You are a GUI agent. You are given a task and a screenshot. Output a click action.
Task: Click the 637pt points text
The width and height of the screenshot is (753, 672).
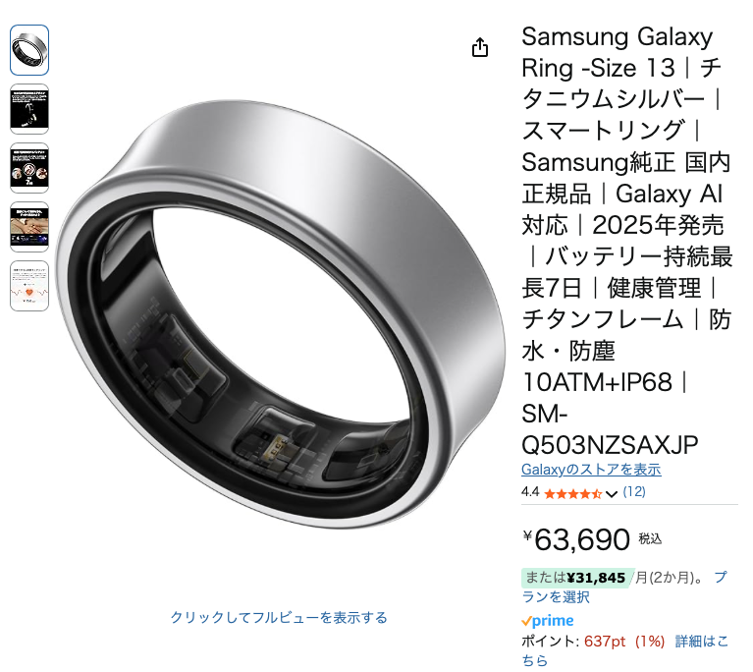[x=605, y=642]
